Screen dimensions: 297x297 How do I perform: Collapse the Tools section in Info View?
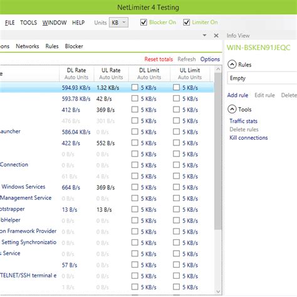pyautogui.click(x=232, y=109)
